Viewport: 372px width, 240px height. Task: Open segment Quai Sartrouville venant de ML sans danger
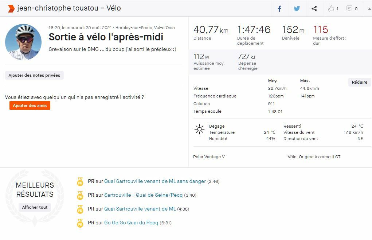[155, 181]
